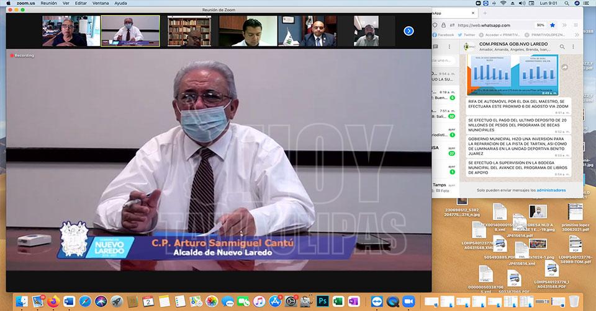Open Photoshop from the Dock
596x311 pixels.
[x=322, y=301]
